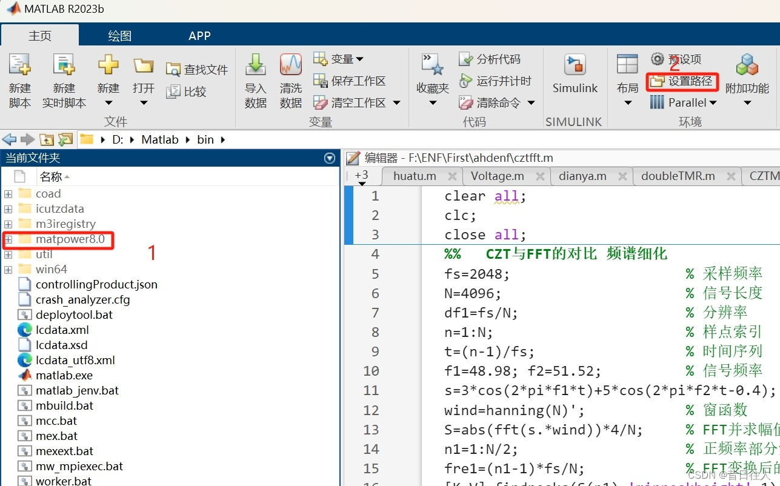
Task: Click 查找文件 (Find Files)
Action: (196, 68)
